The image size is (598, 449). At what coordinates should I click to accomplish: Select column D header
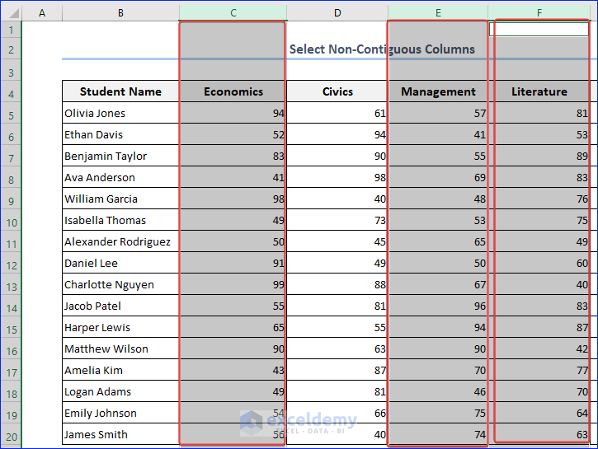[x=337, y=12]
